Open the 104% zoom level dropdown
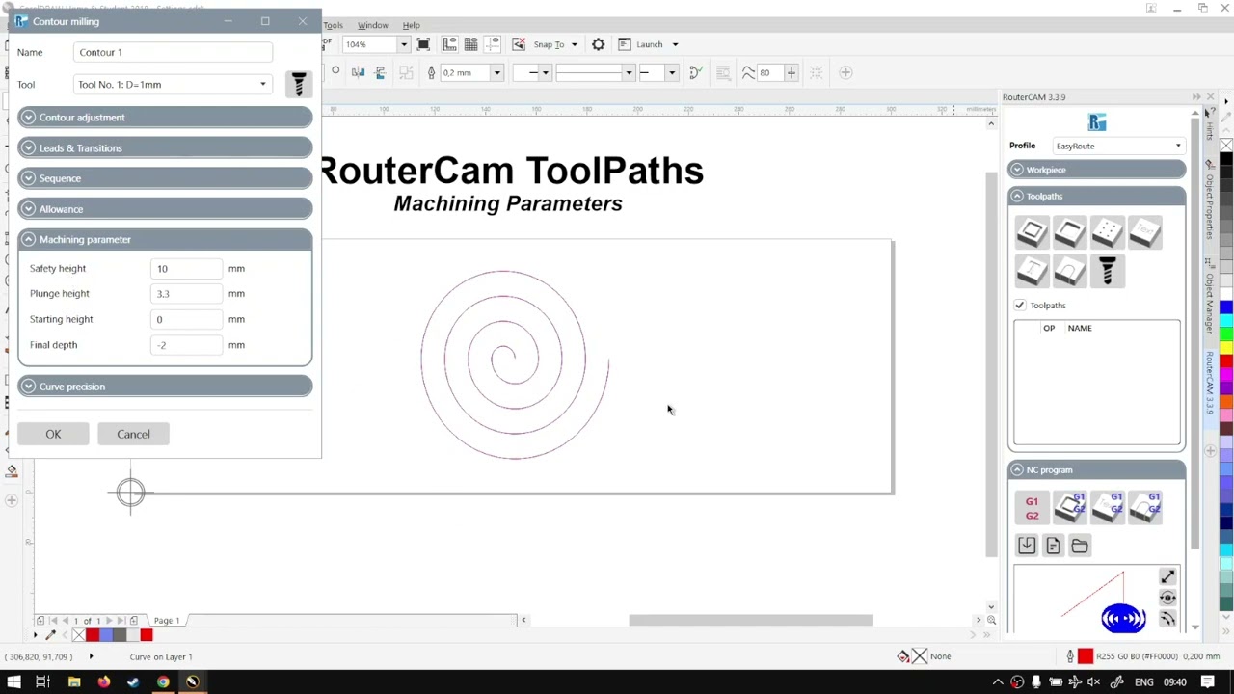 403,44
